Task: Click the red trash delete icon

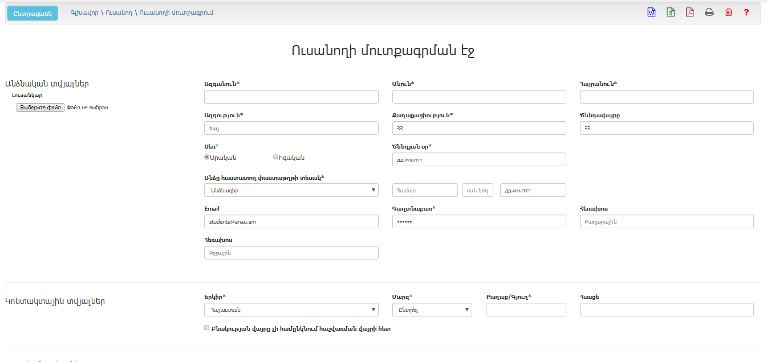Action: tap(728, 13)
